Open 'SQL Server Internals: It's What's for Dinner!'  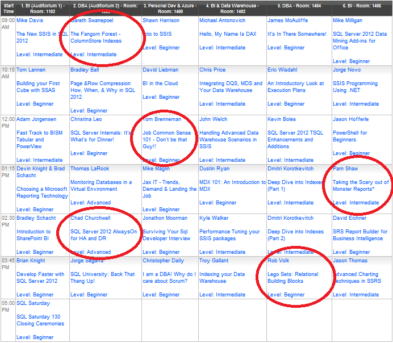click(101, 136)
